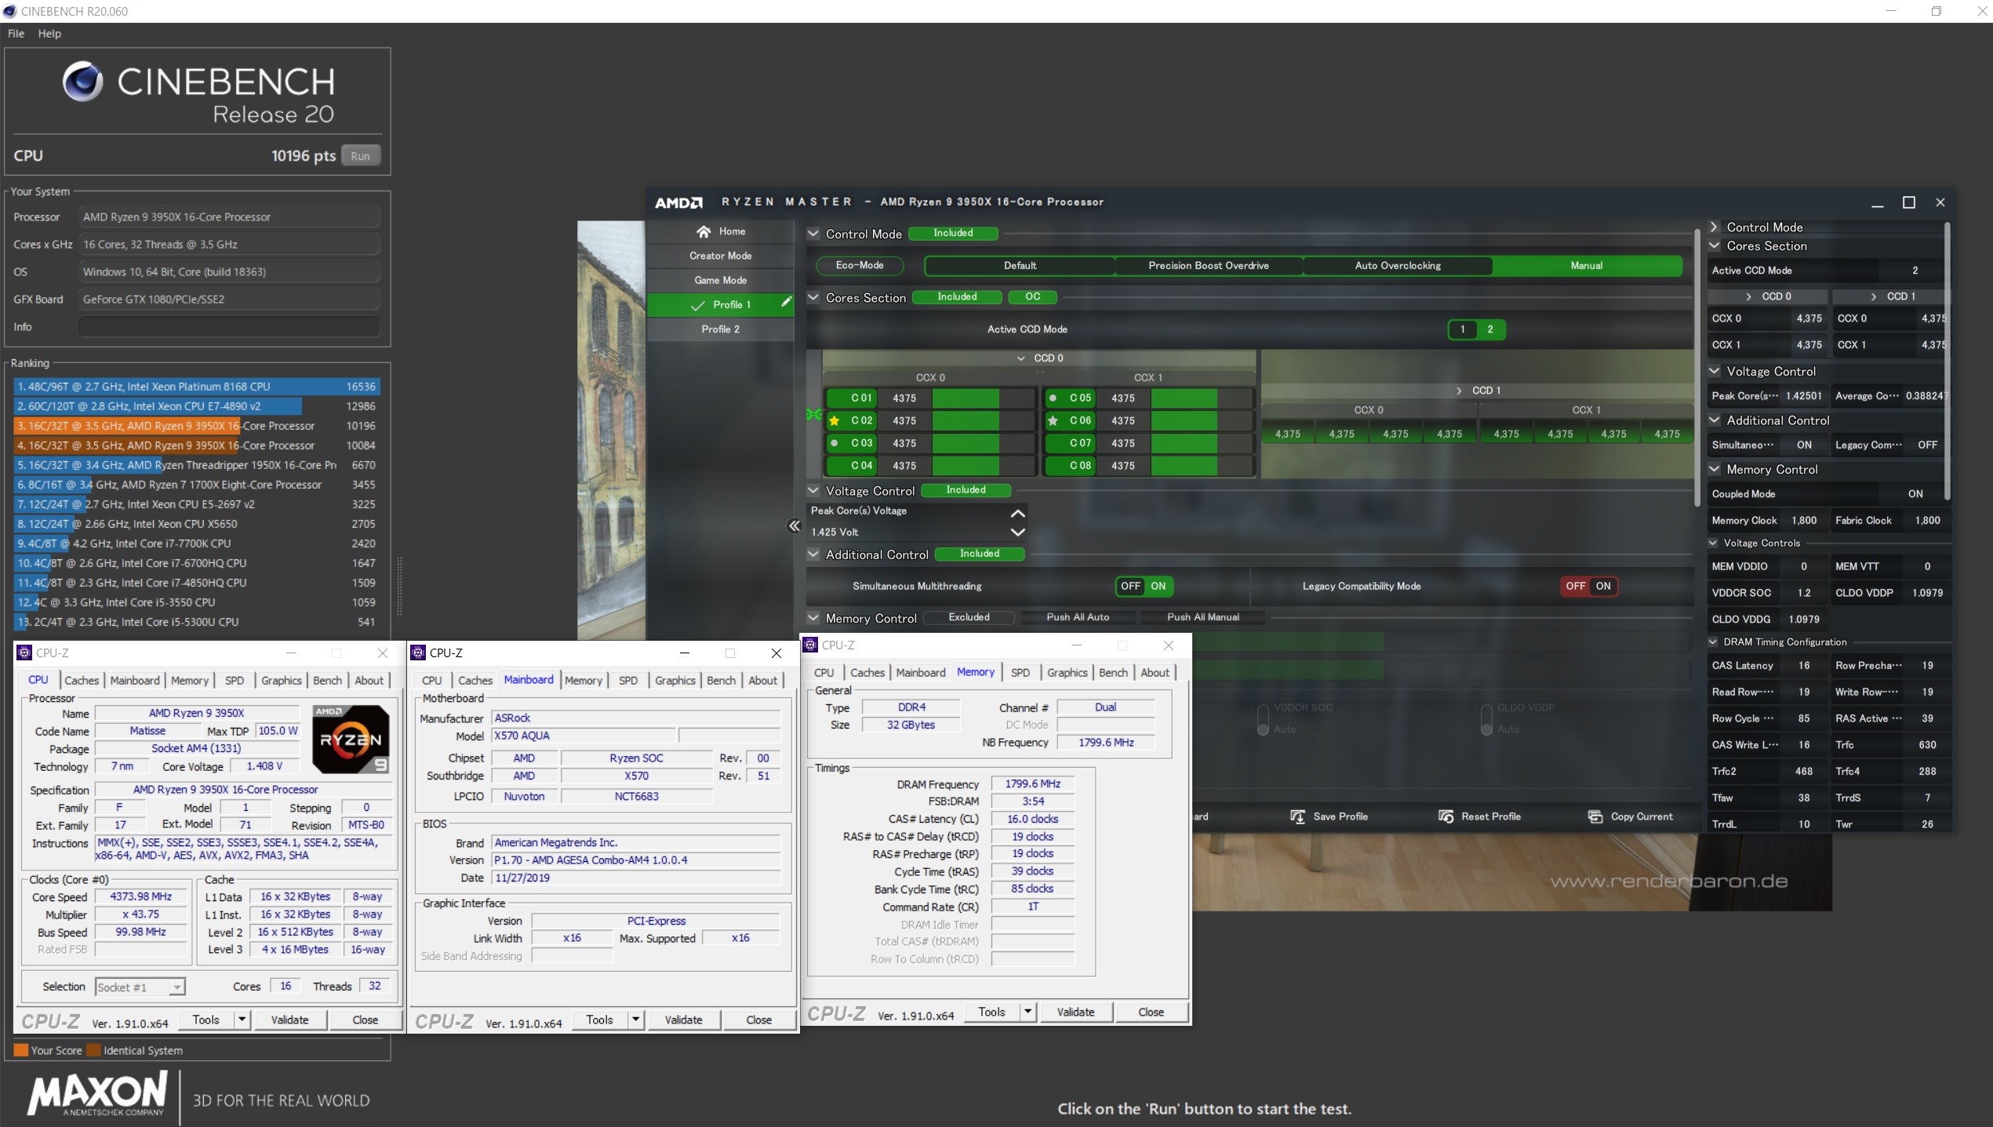Select Active CCD Mode 1
Viewport: 1993px width, 1127px height.
click(x=1462, y=329)
